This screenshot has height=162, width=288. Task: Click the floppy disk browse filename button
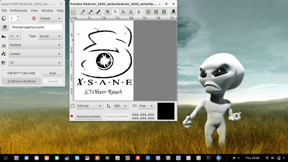point(5,27)
